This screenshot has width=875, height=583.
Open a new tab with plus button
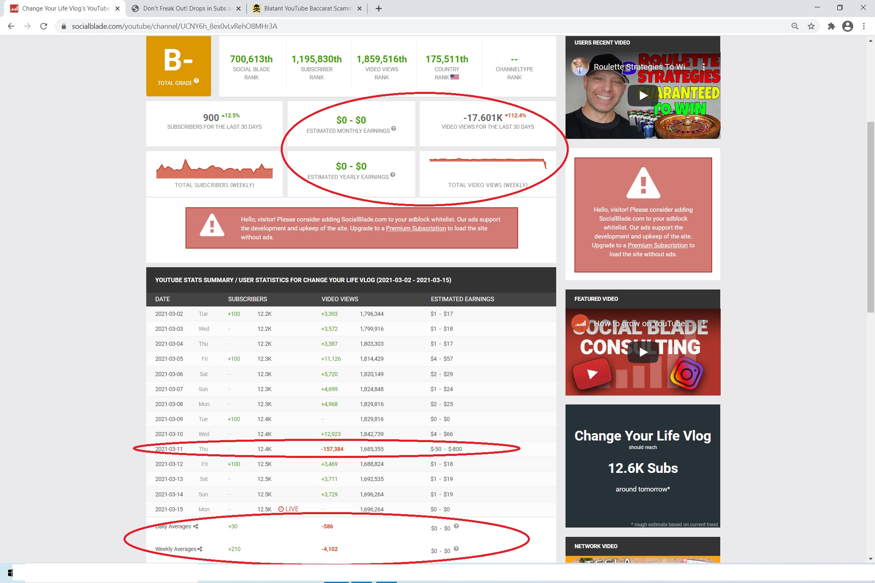click(379, 9)
